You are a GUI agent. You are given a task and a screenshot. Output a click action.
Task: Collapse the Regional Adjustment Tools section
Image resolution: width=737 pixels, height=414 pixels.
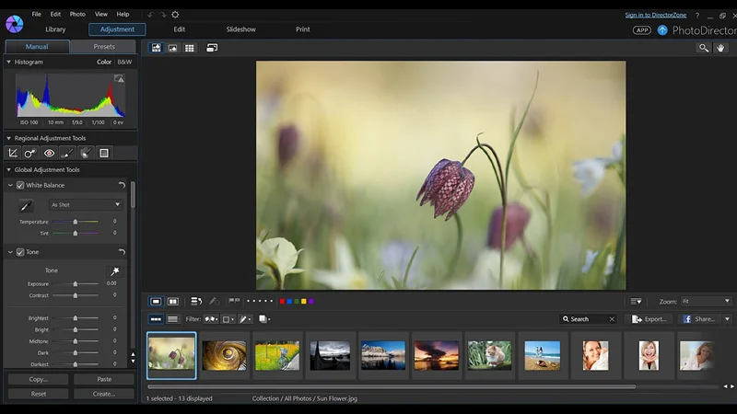(8, 138)
